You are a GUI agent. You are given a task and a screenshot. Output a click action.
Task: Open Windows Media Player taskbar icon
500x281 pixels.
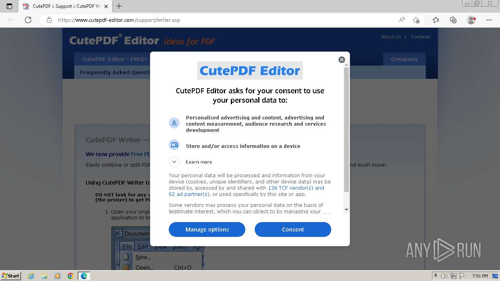tap(57, 276)
